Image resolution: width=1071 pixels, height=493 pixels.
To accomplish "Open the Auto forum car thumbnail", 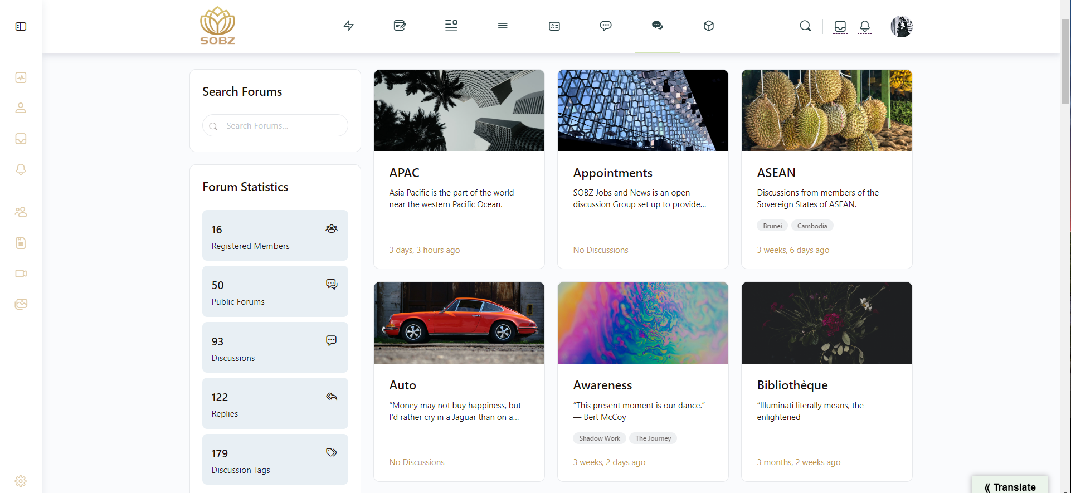I will (459, 323).
